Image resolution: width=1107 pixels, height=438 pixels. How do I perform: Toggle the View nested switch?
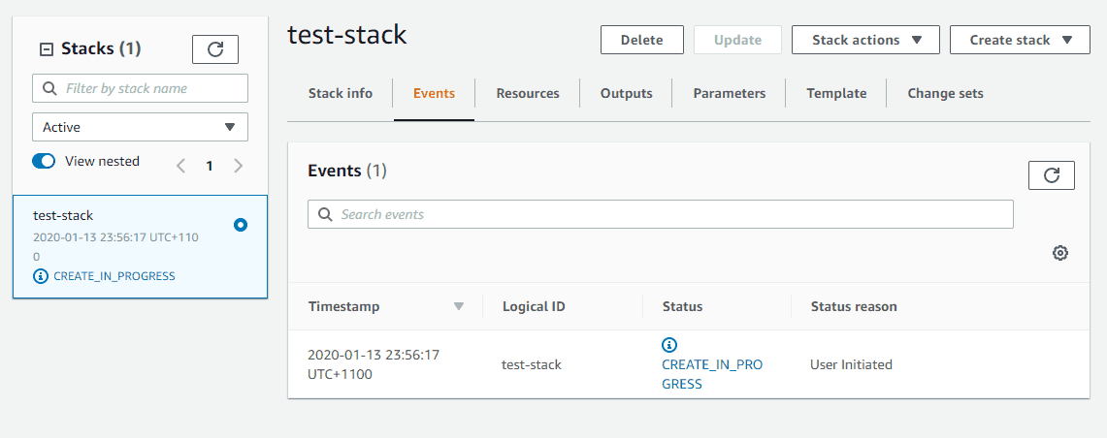[x=44, y=162]
